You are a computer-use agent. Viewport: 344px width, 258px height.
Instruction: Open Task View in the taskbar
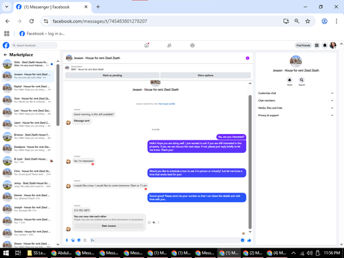point(18,253)
